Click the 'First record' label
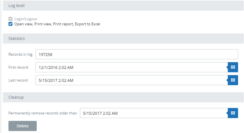 (18, 67)
